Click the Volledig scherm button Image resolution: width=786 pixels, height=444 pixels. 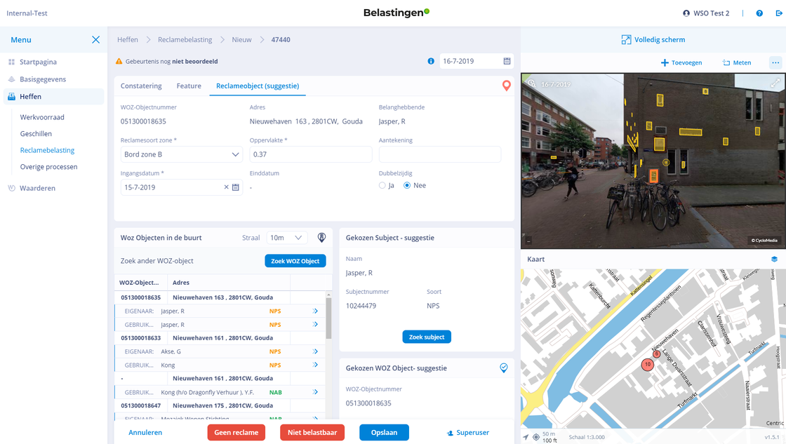pos(653,39)
